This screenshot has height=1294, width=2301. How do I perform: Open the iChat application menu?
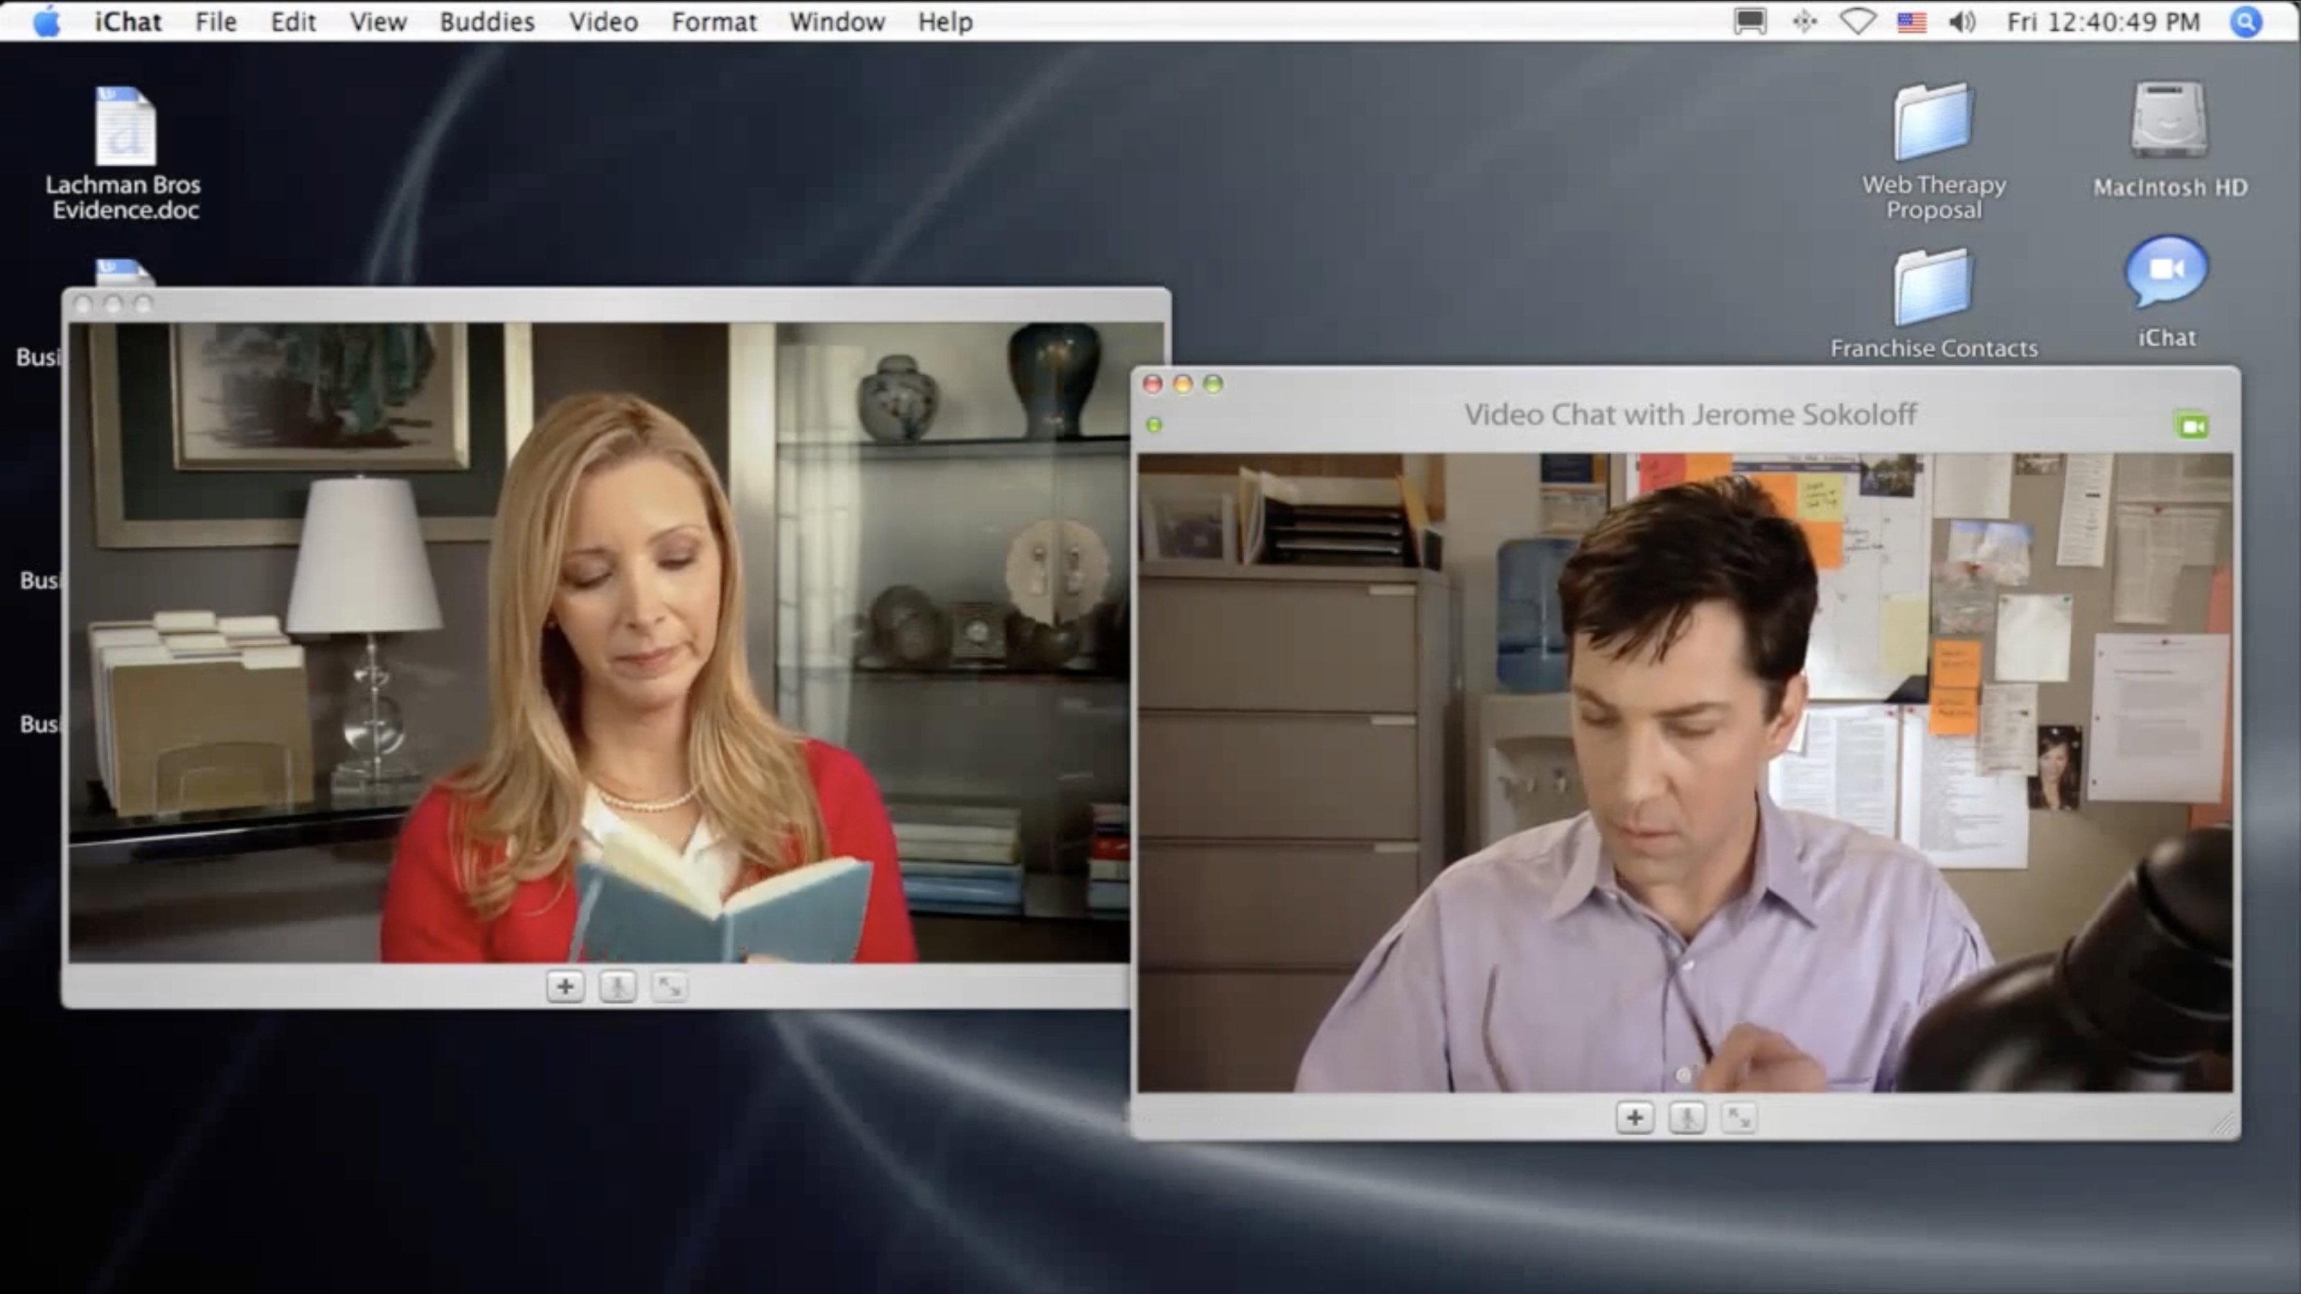click(128, 21)
